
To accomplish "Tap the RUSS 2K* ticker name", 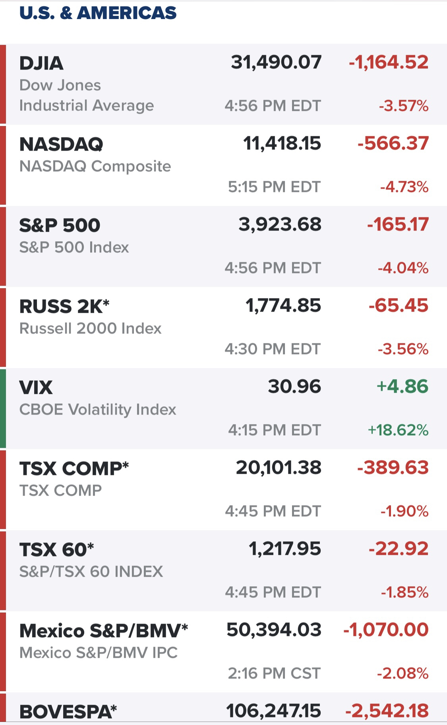I will [x=64, y=306].
